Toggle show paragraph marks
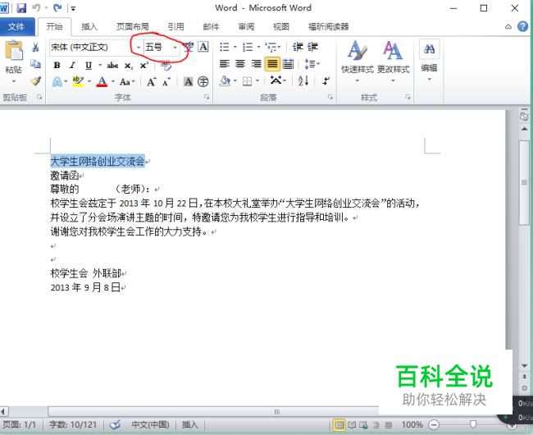533x435 pixels. coord(326,81)
